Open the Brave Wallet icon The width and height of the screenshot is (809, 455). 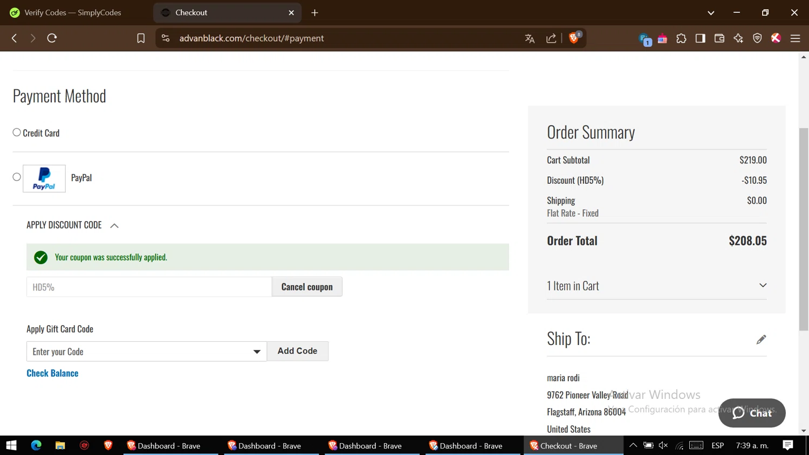719,38
